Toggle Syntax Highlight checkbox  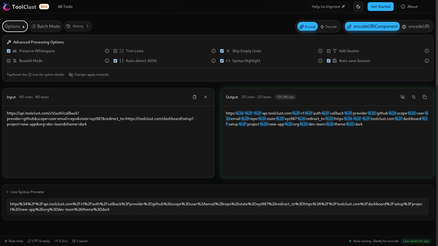coord(222,61)
